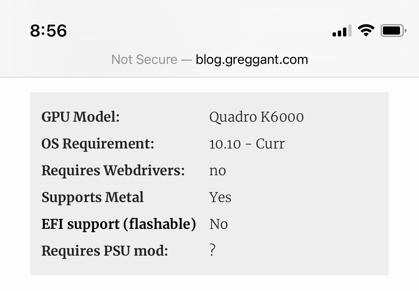Tap the Wi-Fi status icon
Screen dimensions: 419x291
(366, 30)
